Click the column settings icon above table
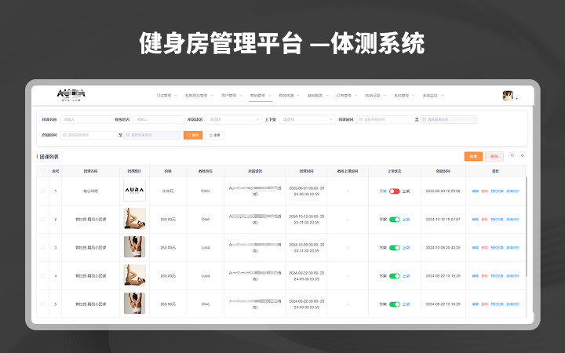The width and height of the screenshot is (565, 353). (x=523, y=155)
